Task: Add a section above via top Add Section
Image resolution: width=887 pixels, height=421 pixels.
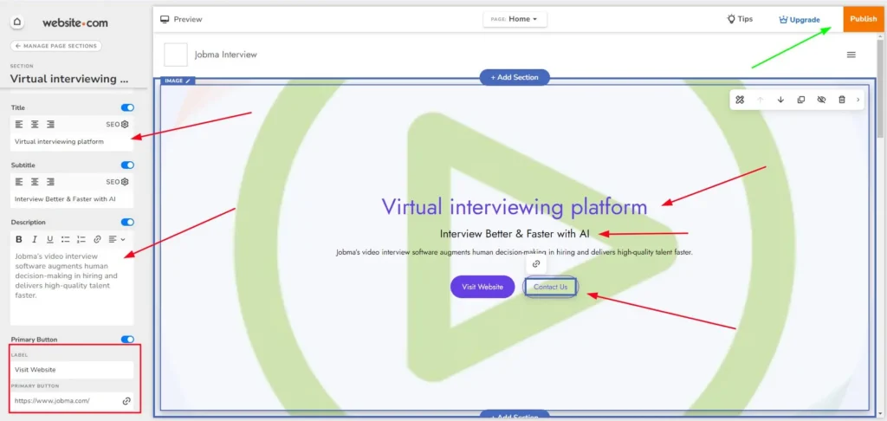Action: coord(515,77)
